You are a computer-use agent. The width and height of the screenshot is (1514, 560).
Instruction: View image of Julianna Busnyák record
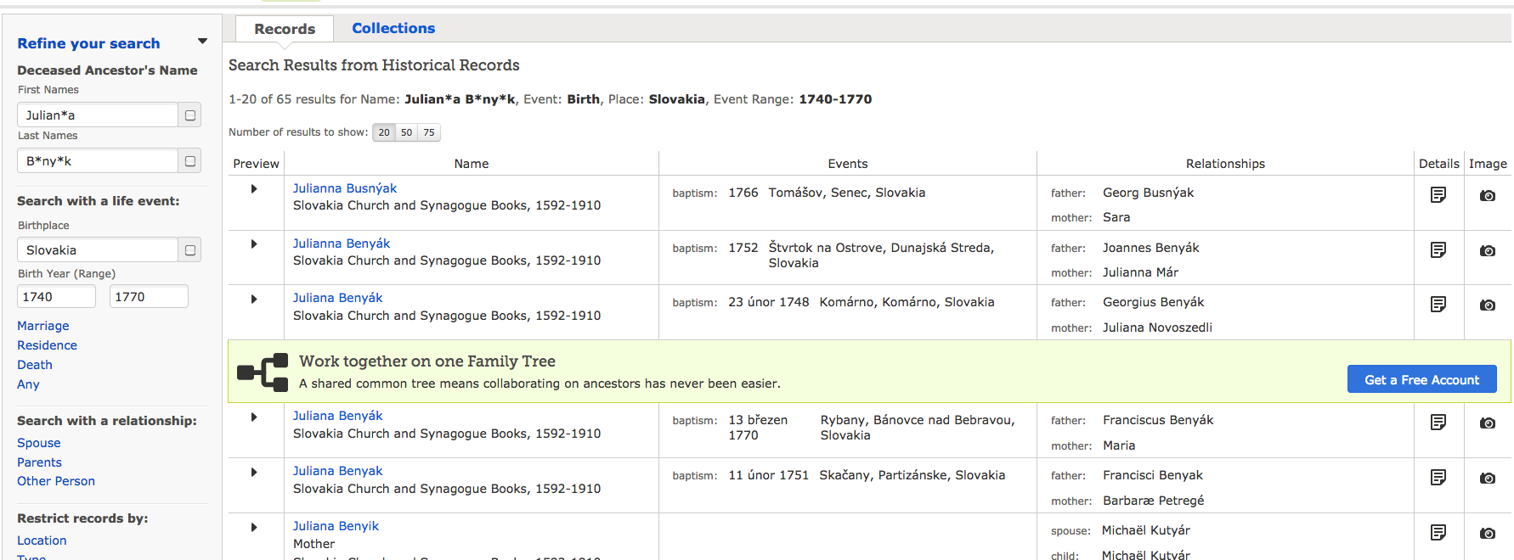[x=1487, y=196]
